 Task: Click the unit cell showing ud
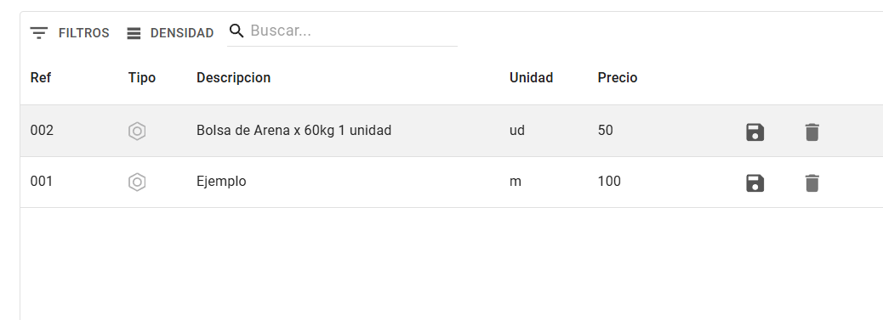point(517,131)
